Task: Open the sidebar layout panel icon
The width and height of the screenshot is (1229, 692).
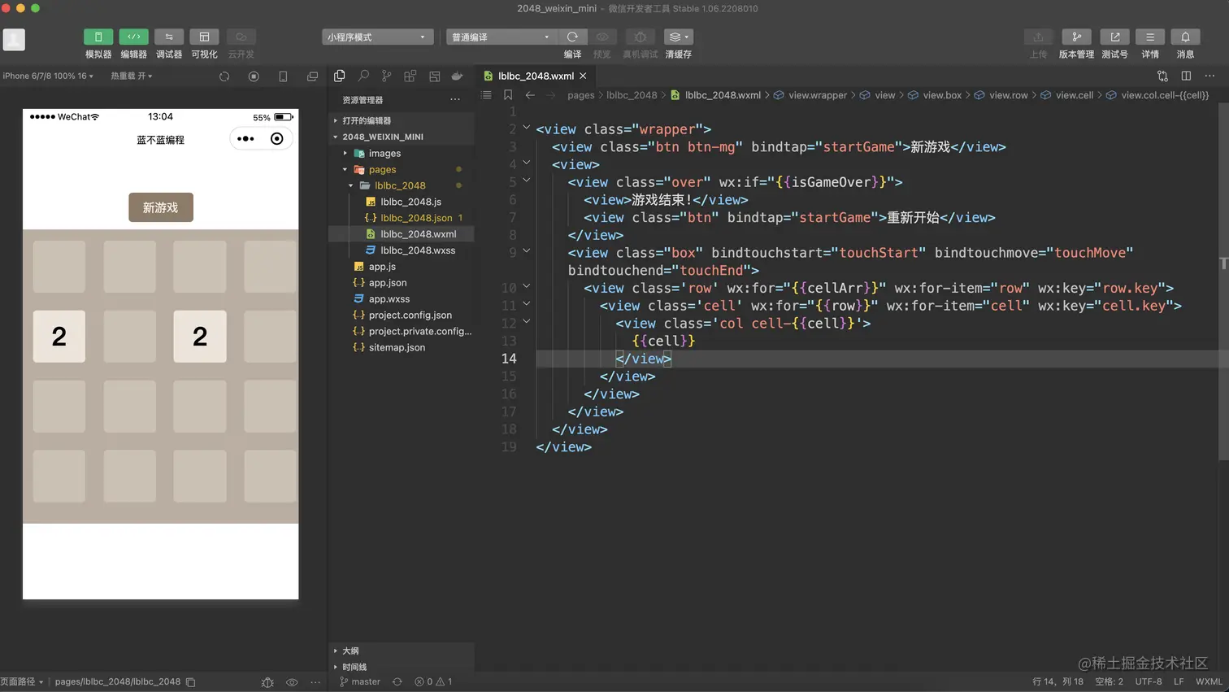Action: 435,76
